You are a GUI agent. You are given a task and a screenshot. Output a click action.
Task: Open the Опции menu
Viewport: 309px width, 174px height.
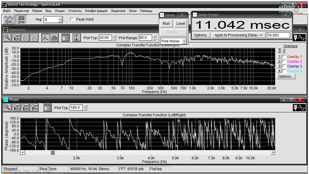point(60,11)
